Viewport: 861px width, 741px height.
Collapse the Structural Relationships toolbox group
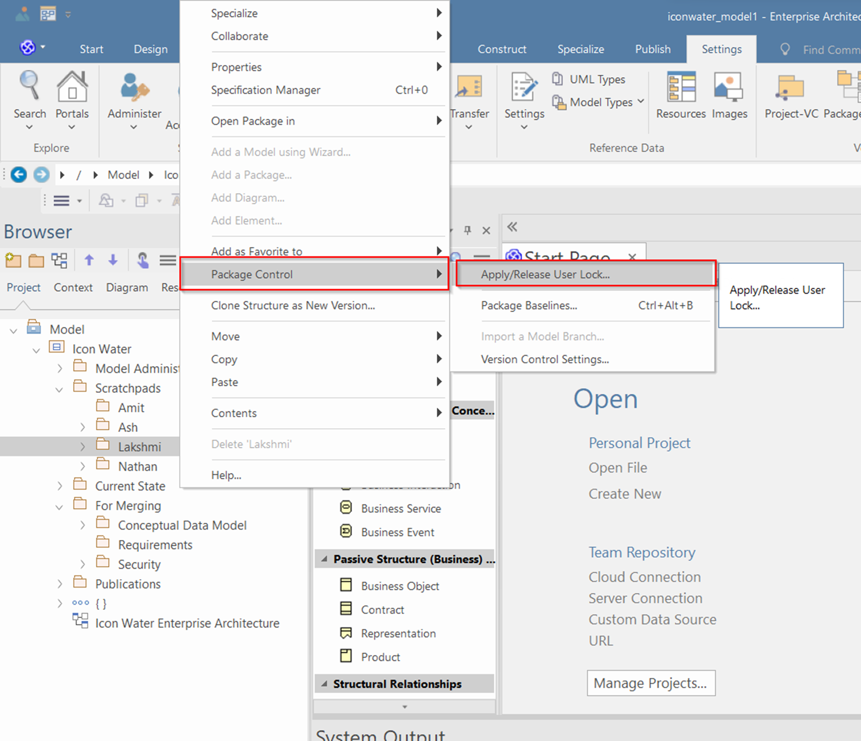coord(325,684)
